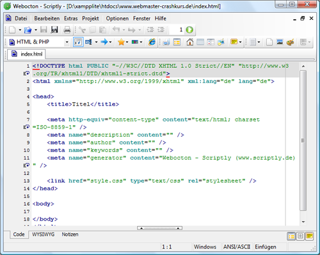Open preview in Internet Explorer icon
This screenshot has height=255, width=320.
(152, 42)
